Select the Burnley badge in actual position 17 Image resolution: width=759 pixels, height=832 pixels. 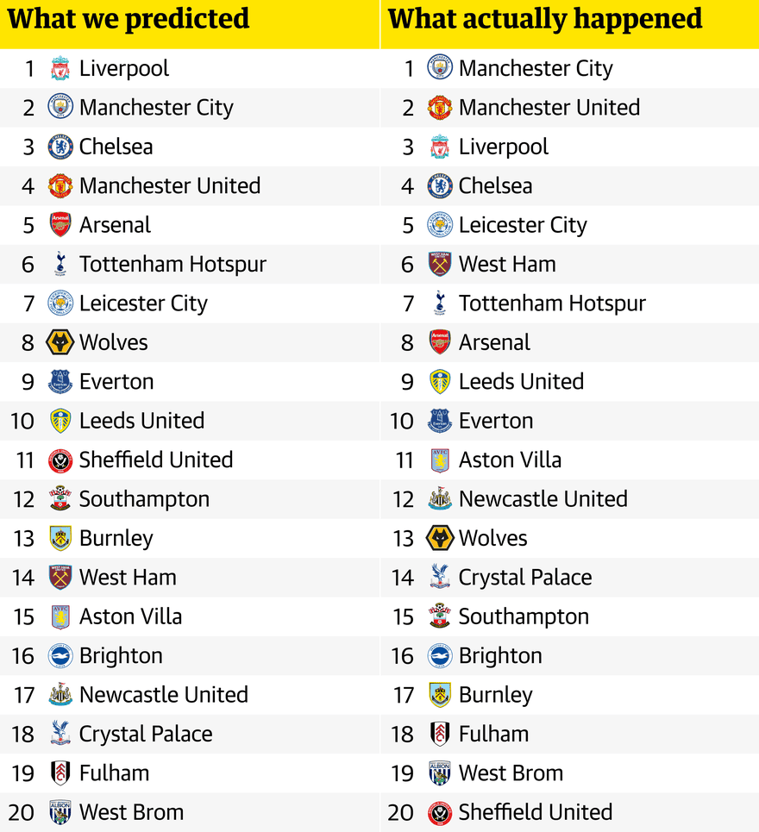point(440,695)
